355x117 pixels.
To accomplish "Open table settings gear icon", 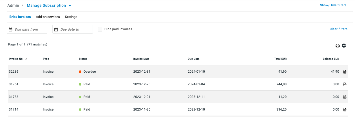I will (344, 46).
